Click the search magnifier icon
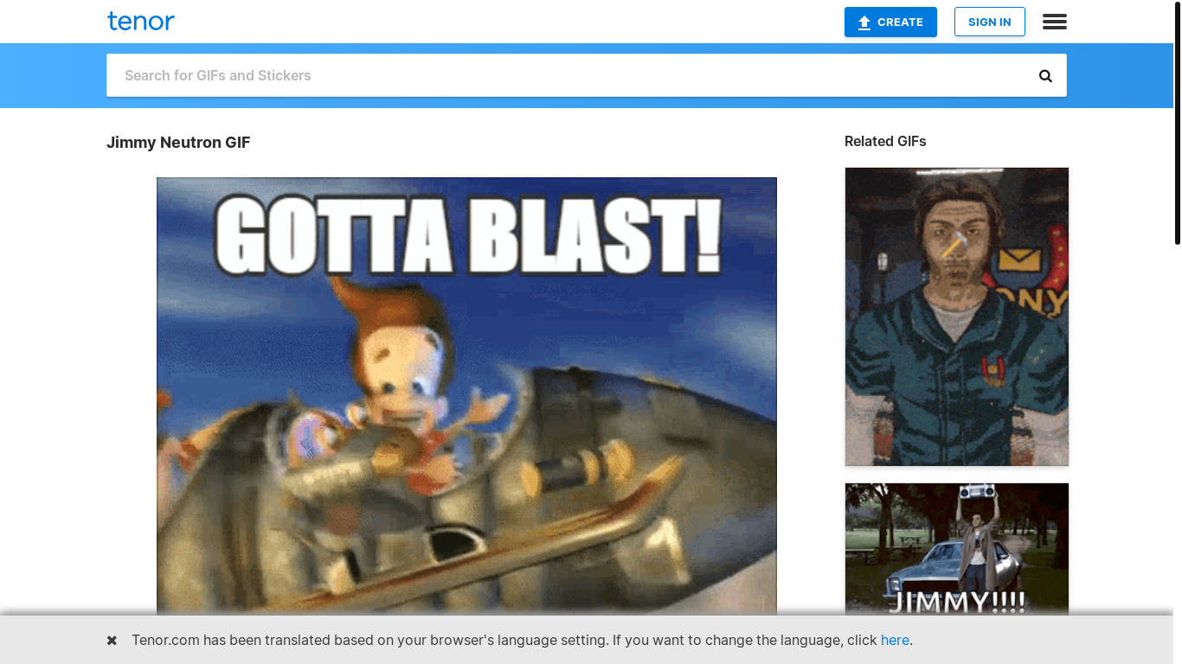 tap(1045, 75)
